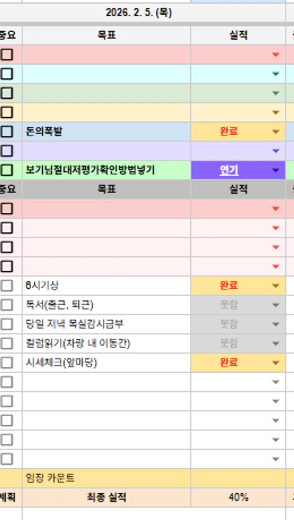Viewport: 294px width, 520px height.
Task: Open the 완료 dropdown for 돈의폭발
Action: coord(275,132)
